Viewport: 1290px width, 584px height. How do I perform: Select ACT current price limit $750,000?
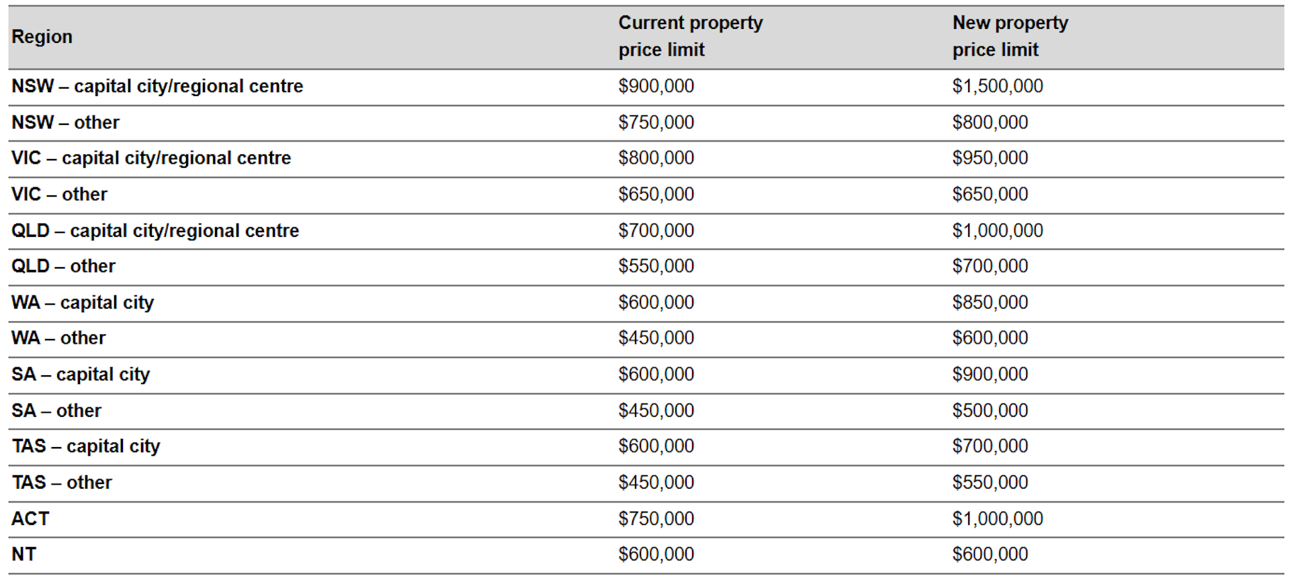pyautogui.click(x=656, y=518)
